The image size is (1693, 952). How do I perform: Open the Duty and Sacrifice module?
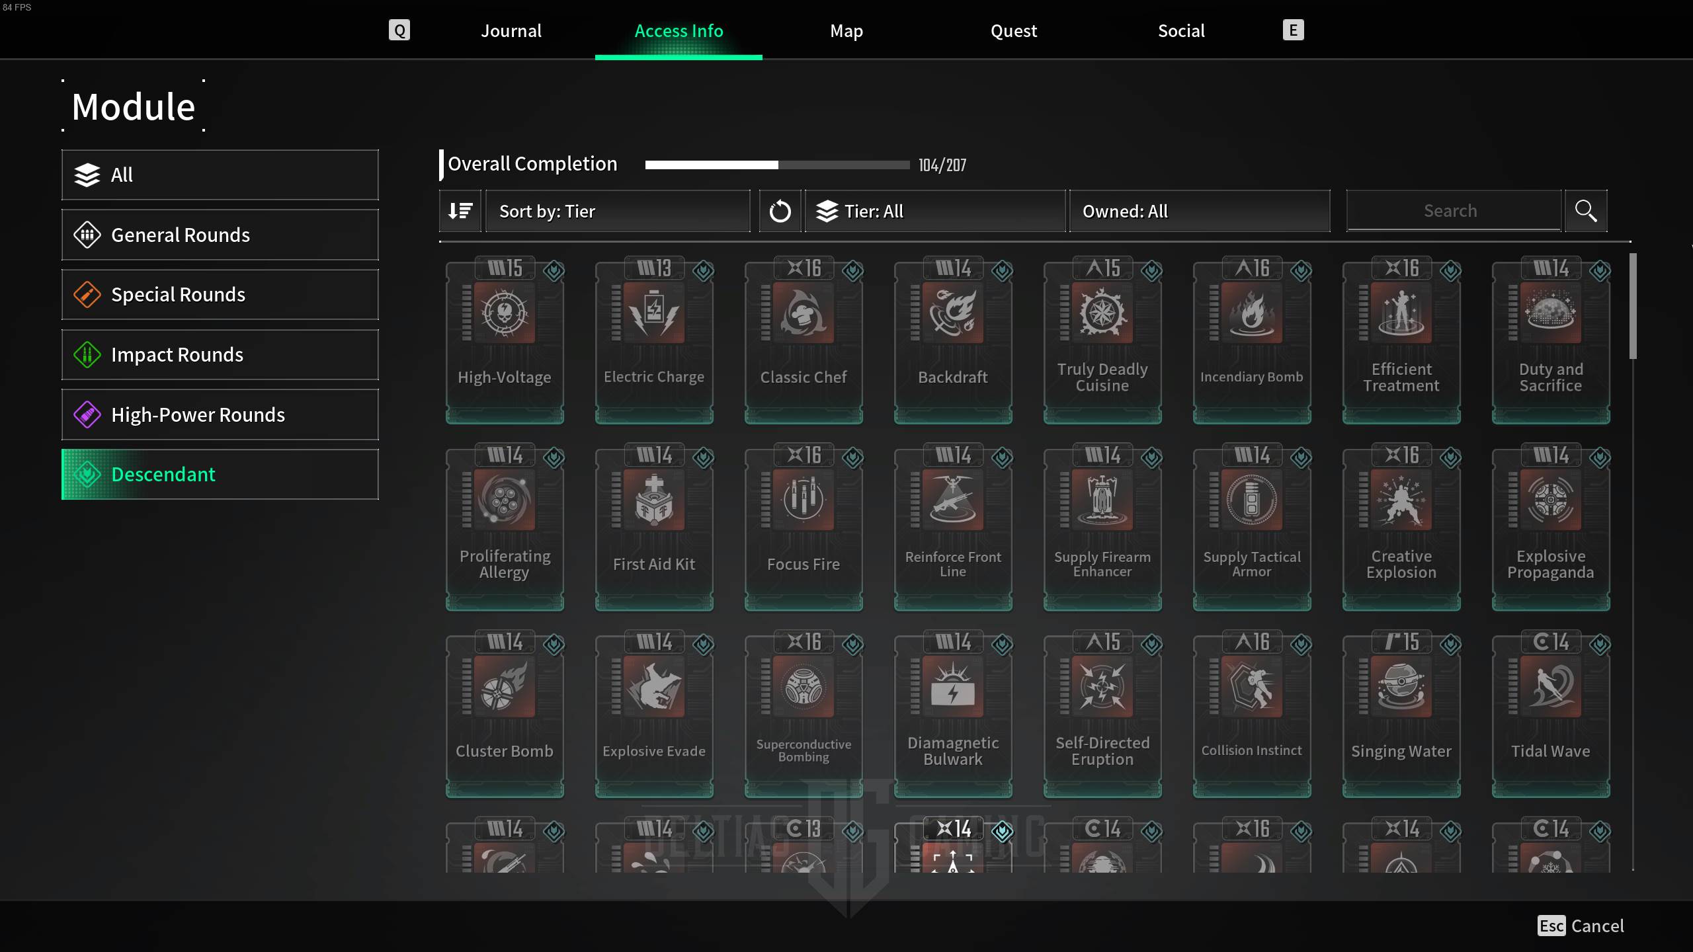click(x=1551, y=340)
